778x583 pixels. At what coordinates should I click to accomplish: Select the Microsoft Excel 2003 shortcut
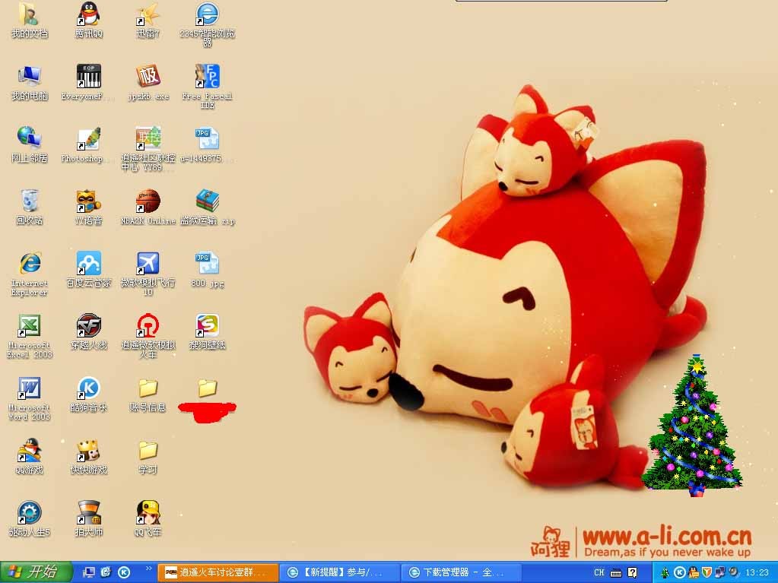(x=29, y=326)
